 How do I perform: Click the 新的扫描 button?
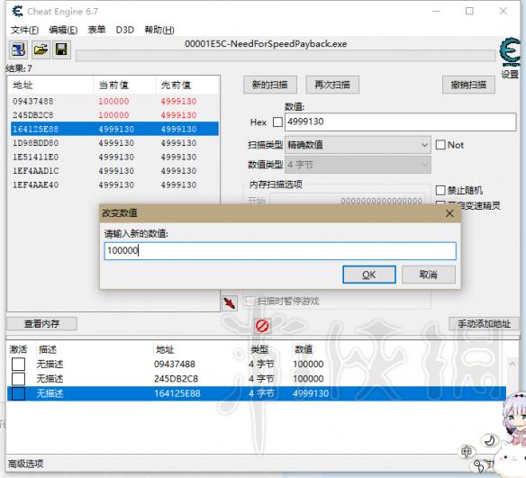pos(270,85)
